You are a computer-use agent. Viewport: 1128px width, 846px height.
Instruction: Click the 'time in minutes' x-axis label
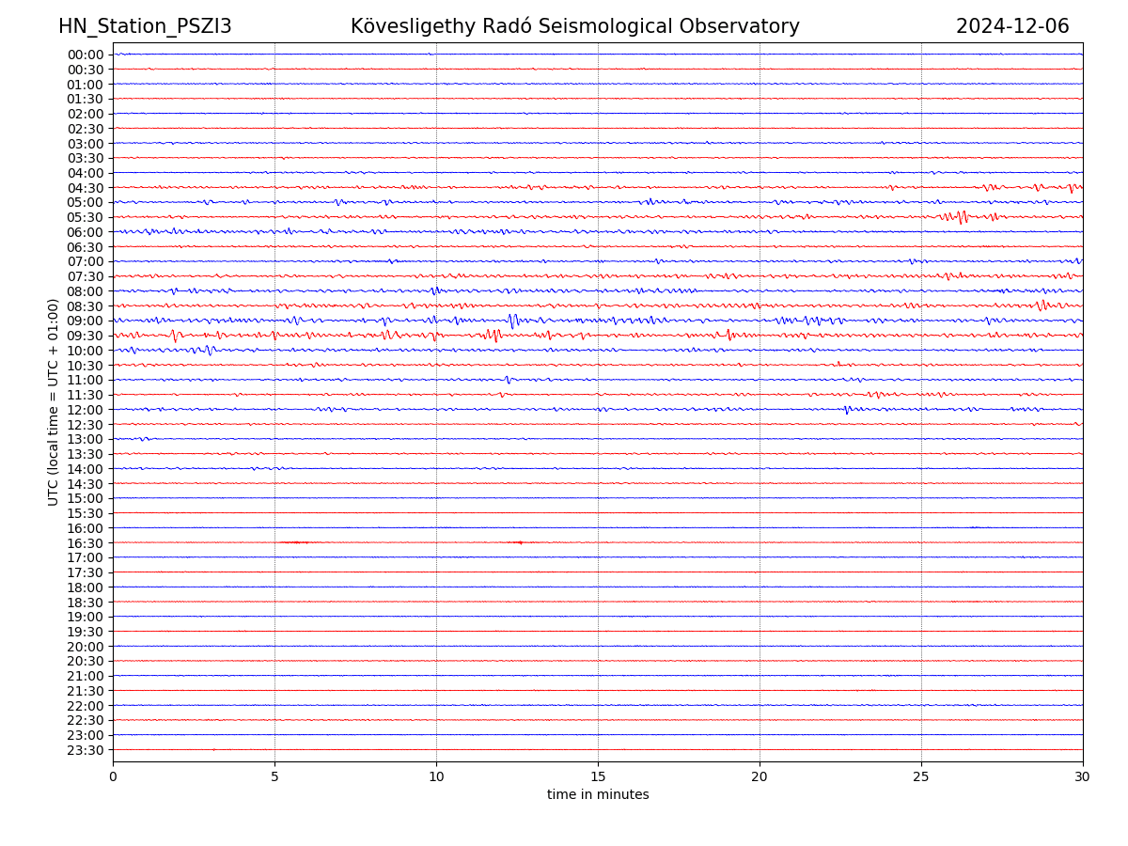[x=598, y=795]
